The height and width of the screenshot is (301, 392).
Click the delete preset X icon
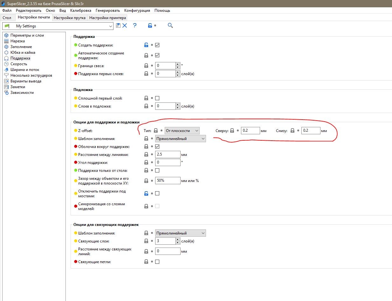125,25
